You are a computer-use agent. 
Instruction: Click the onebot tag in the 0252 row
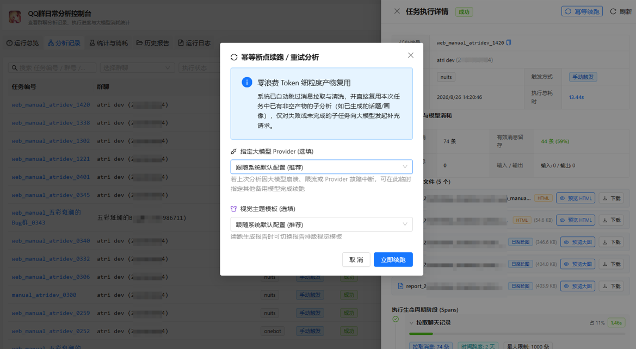click(x=273, y=331)
